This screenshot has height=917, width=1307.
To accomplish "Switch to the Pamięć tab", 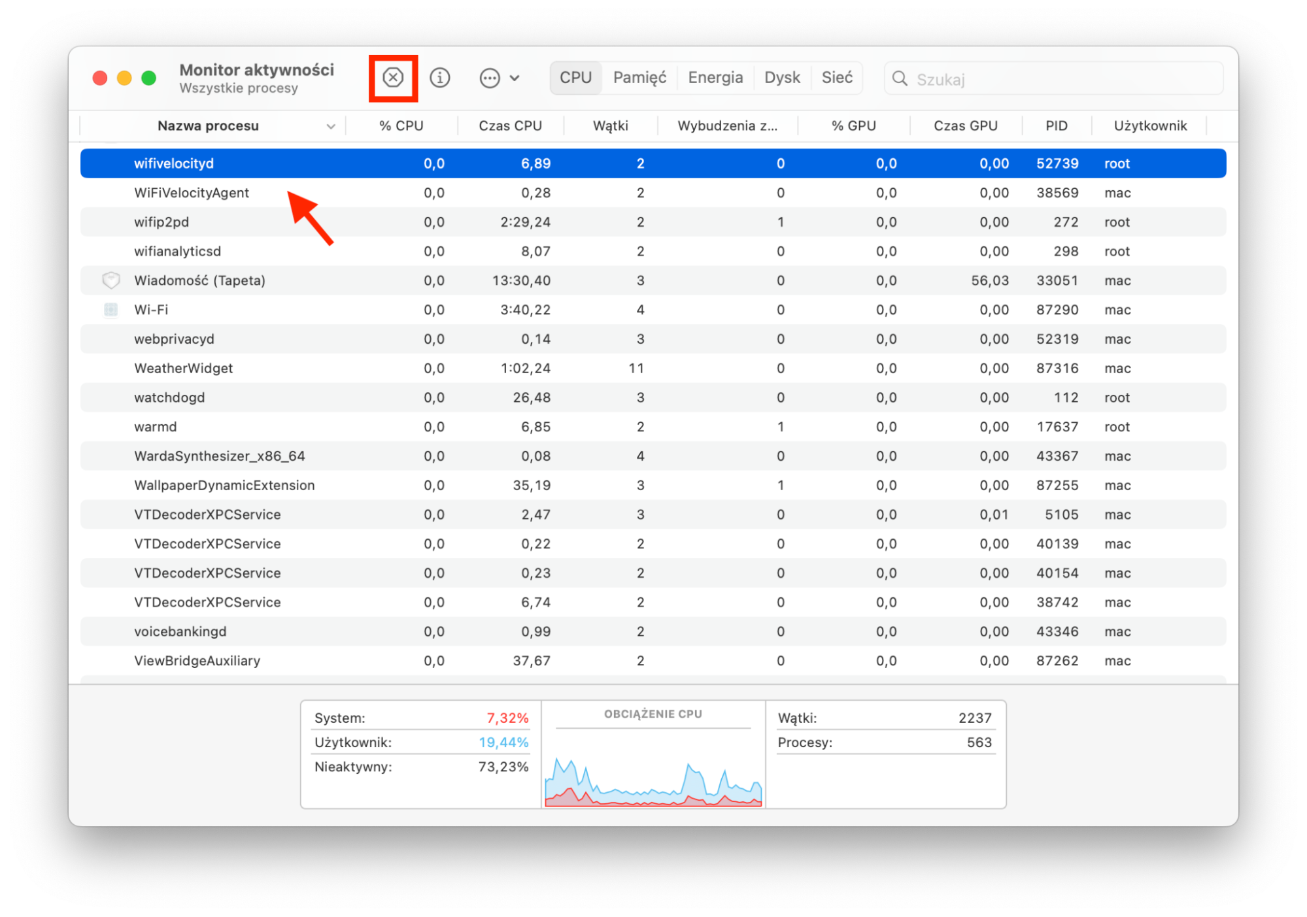I will [639, 78].
